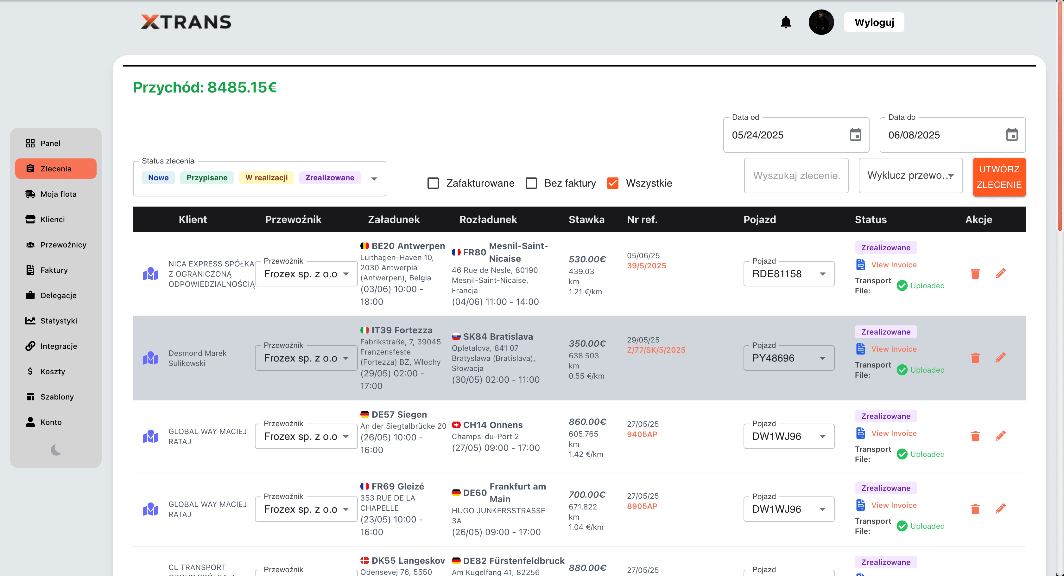
Task: Click the Przypisane status chip
Action: (206, 178)
